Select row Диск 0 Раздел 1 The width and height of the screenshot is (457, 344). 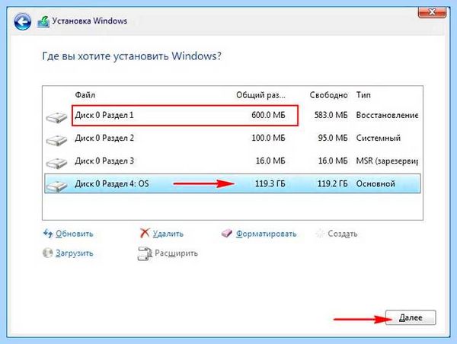click(x=232, y=116)
